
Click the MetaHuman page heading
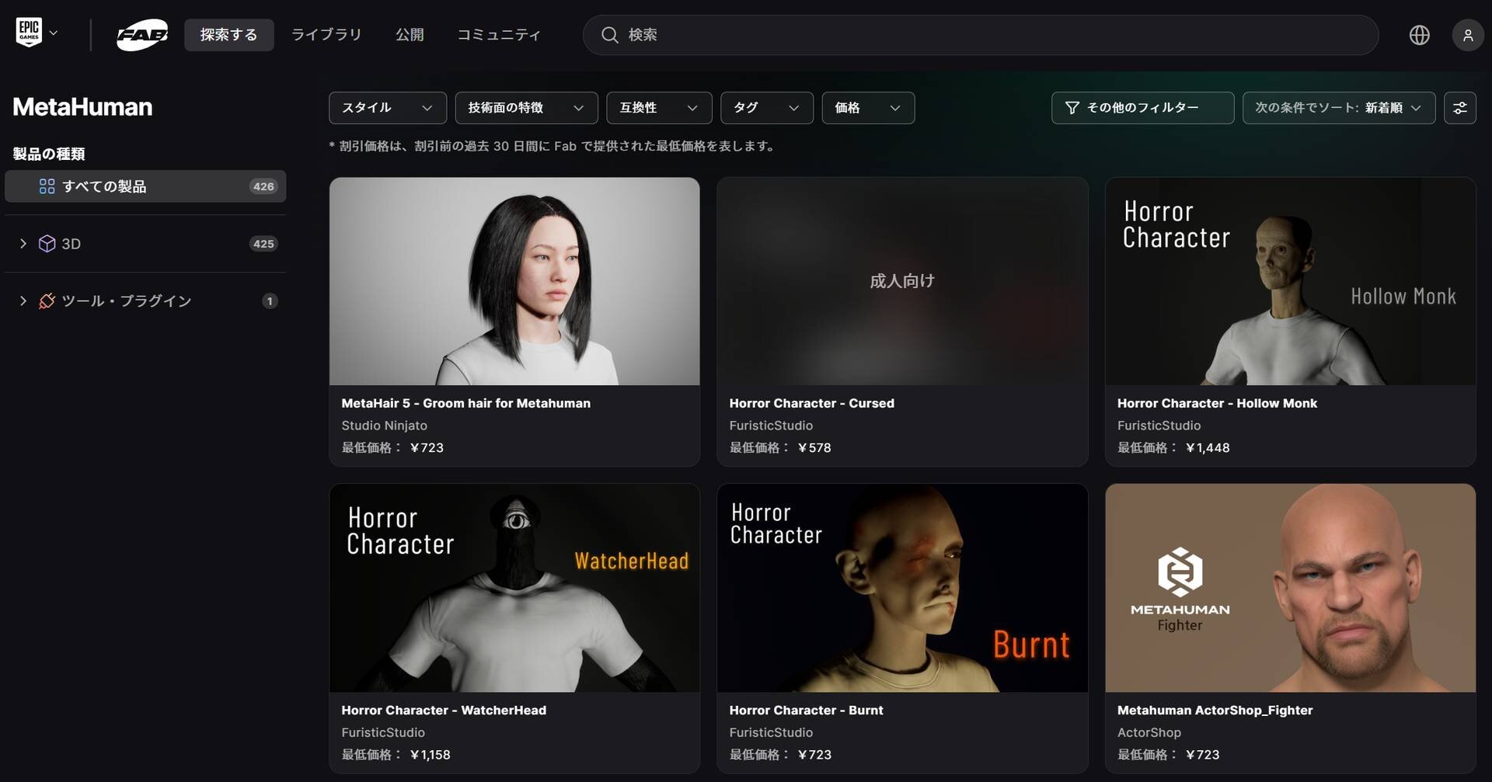tap(82, 107)
